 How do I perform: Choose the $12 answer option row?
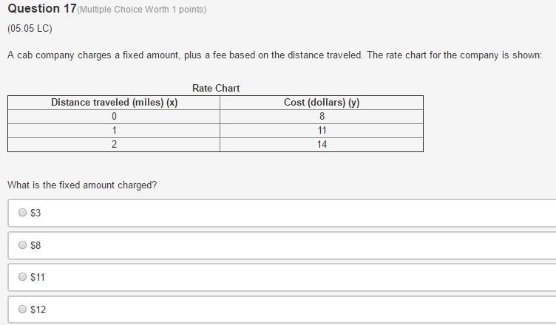(282, 309)
